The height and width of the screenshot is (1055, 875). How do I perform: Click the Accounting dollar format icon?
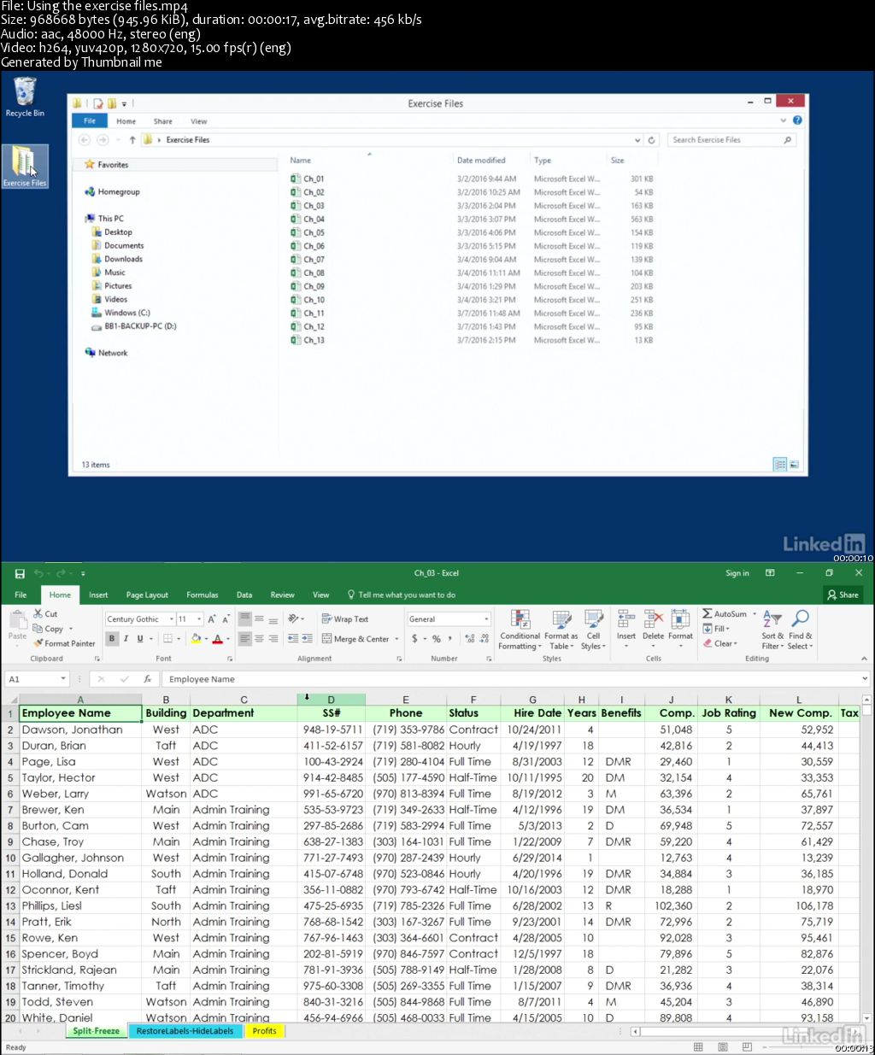click(x=414, y=638)
